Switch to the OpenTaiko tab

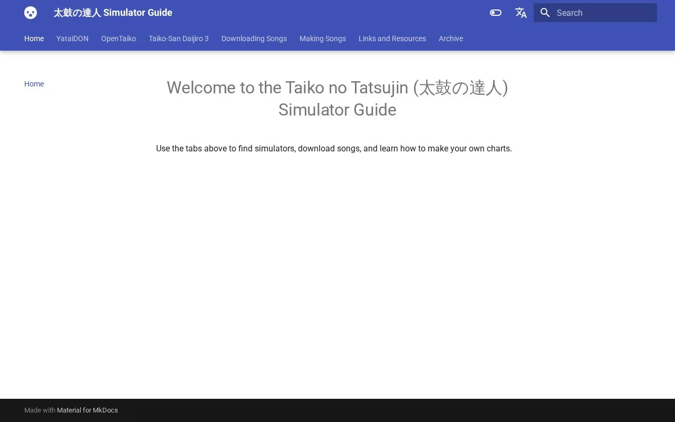coord(119,39)
